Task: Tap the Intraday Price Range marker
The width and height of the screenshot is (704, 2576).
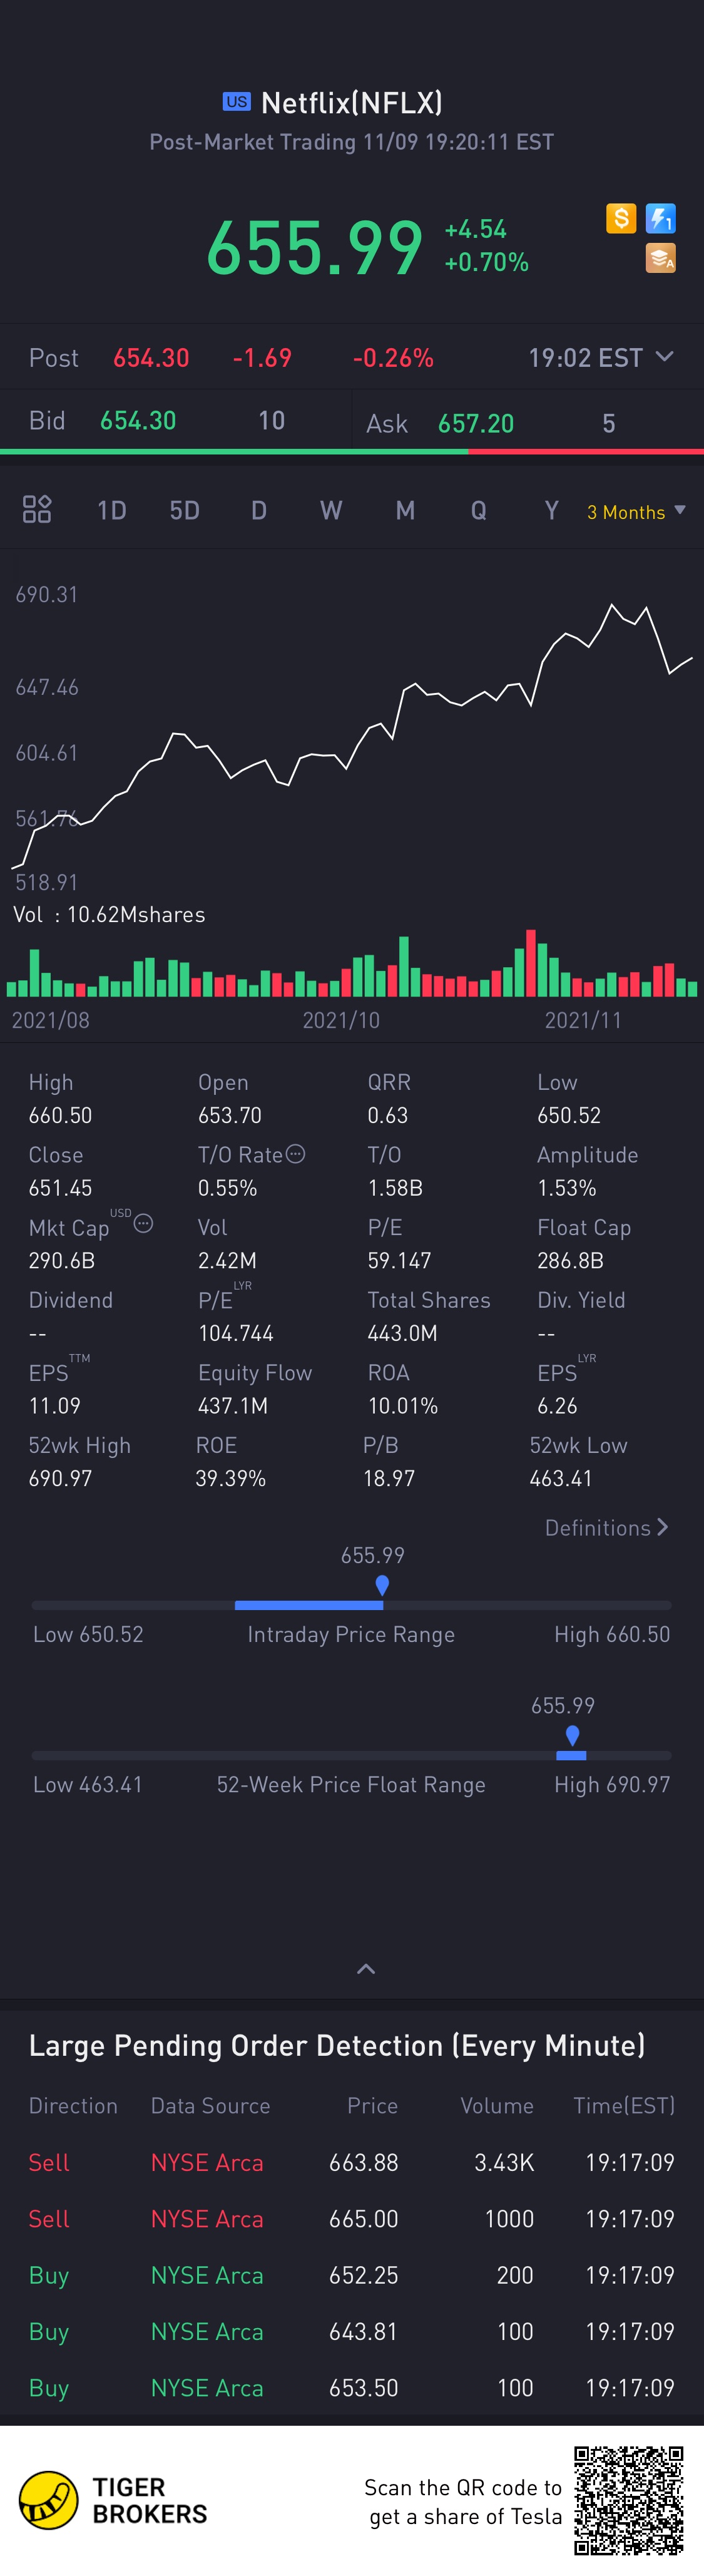Action: 382,1584
